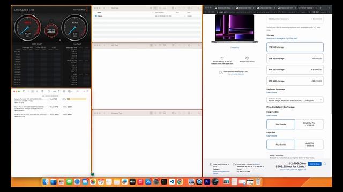Click the save bookmark icon beside Add to Bag
343x192 pixels.
[325, 164]
